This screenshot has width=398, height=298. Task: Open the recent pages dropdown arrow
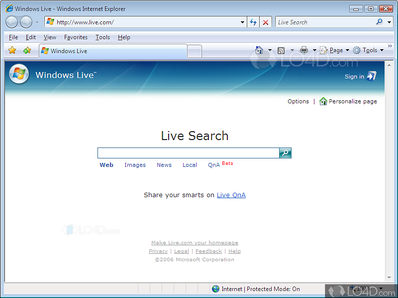pos(37,22)
